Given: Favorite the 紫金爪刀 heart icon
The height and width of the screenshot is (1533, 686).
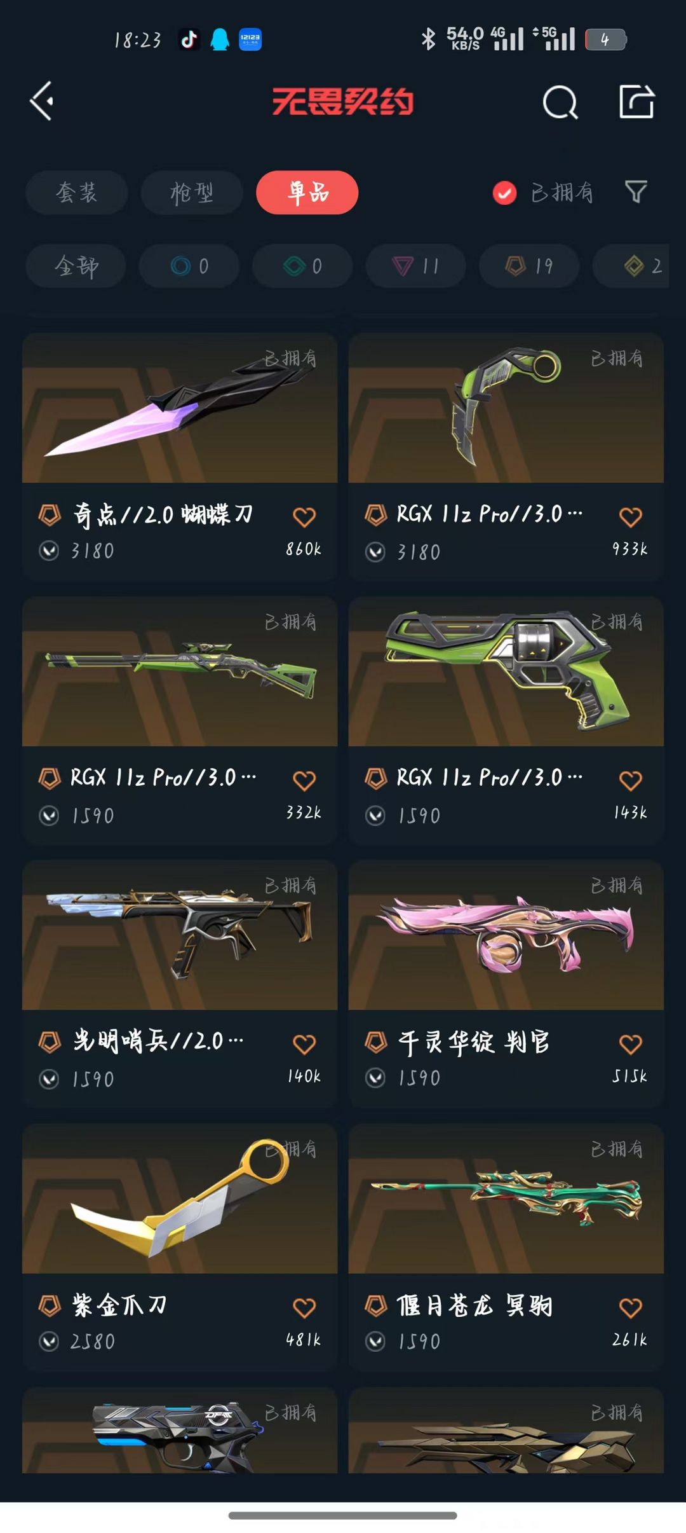Looking at the screenshot, I should pos(304,1308).
